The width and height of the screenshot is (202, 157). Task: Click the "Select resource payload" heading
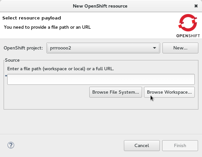(32, 18)
